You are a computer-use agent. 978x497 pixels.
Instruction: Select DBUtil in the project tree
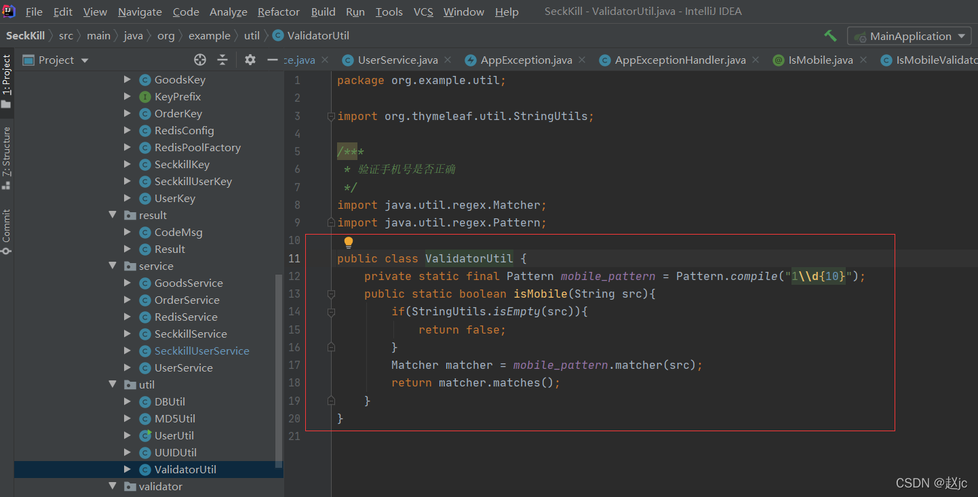click(170, 401)
